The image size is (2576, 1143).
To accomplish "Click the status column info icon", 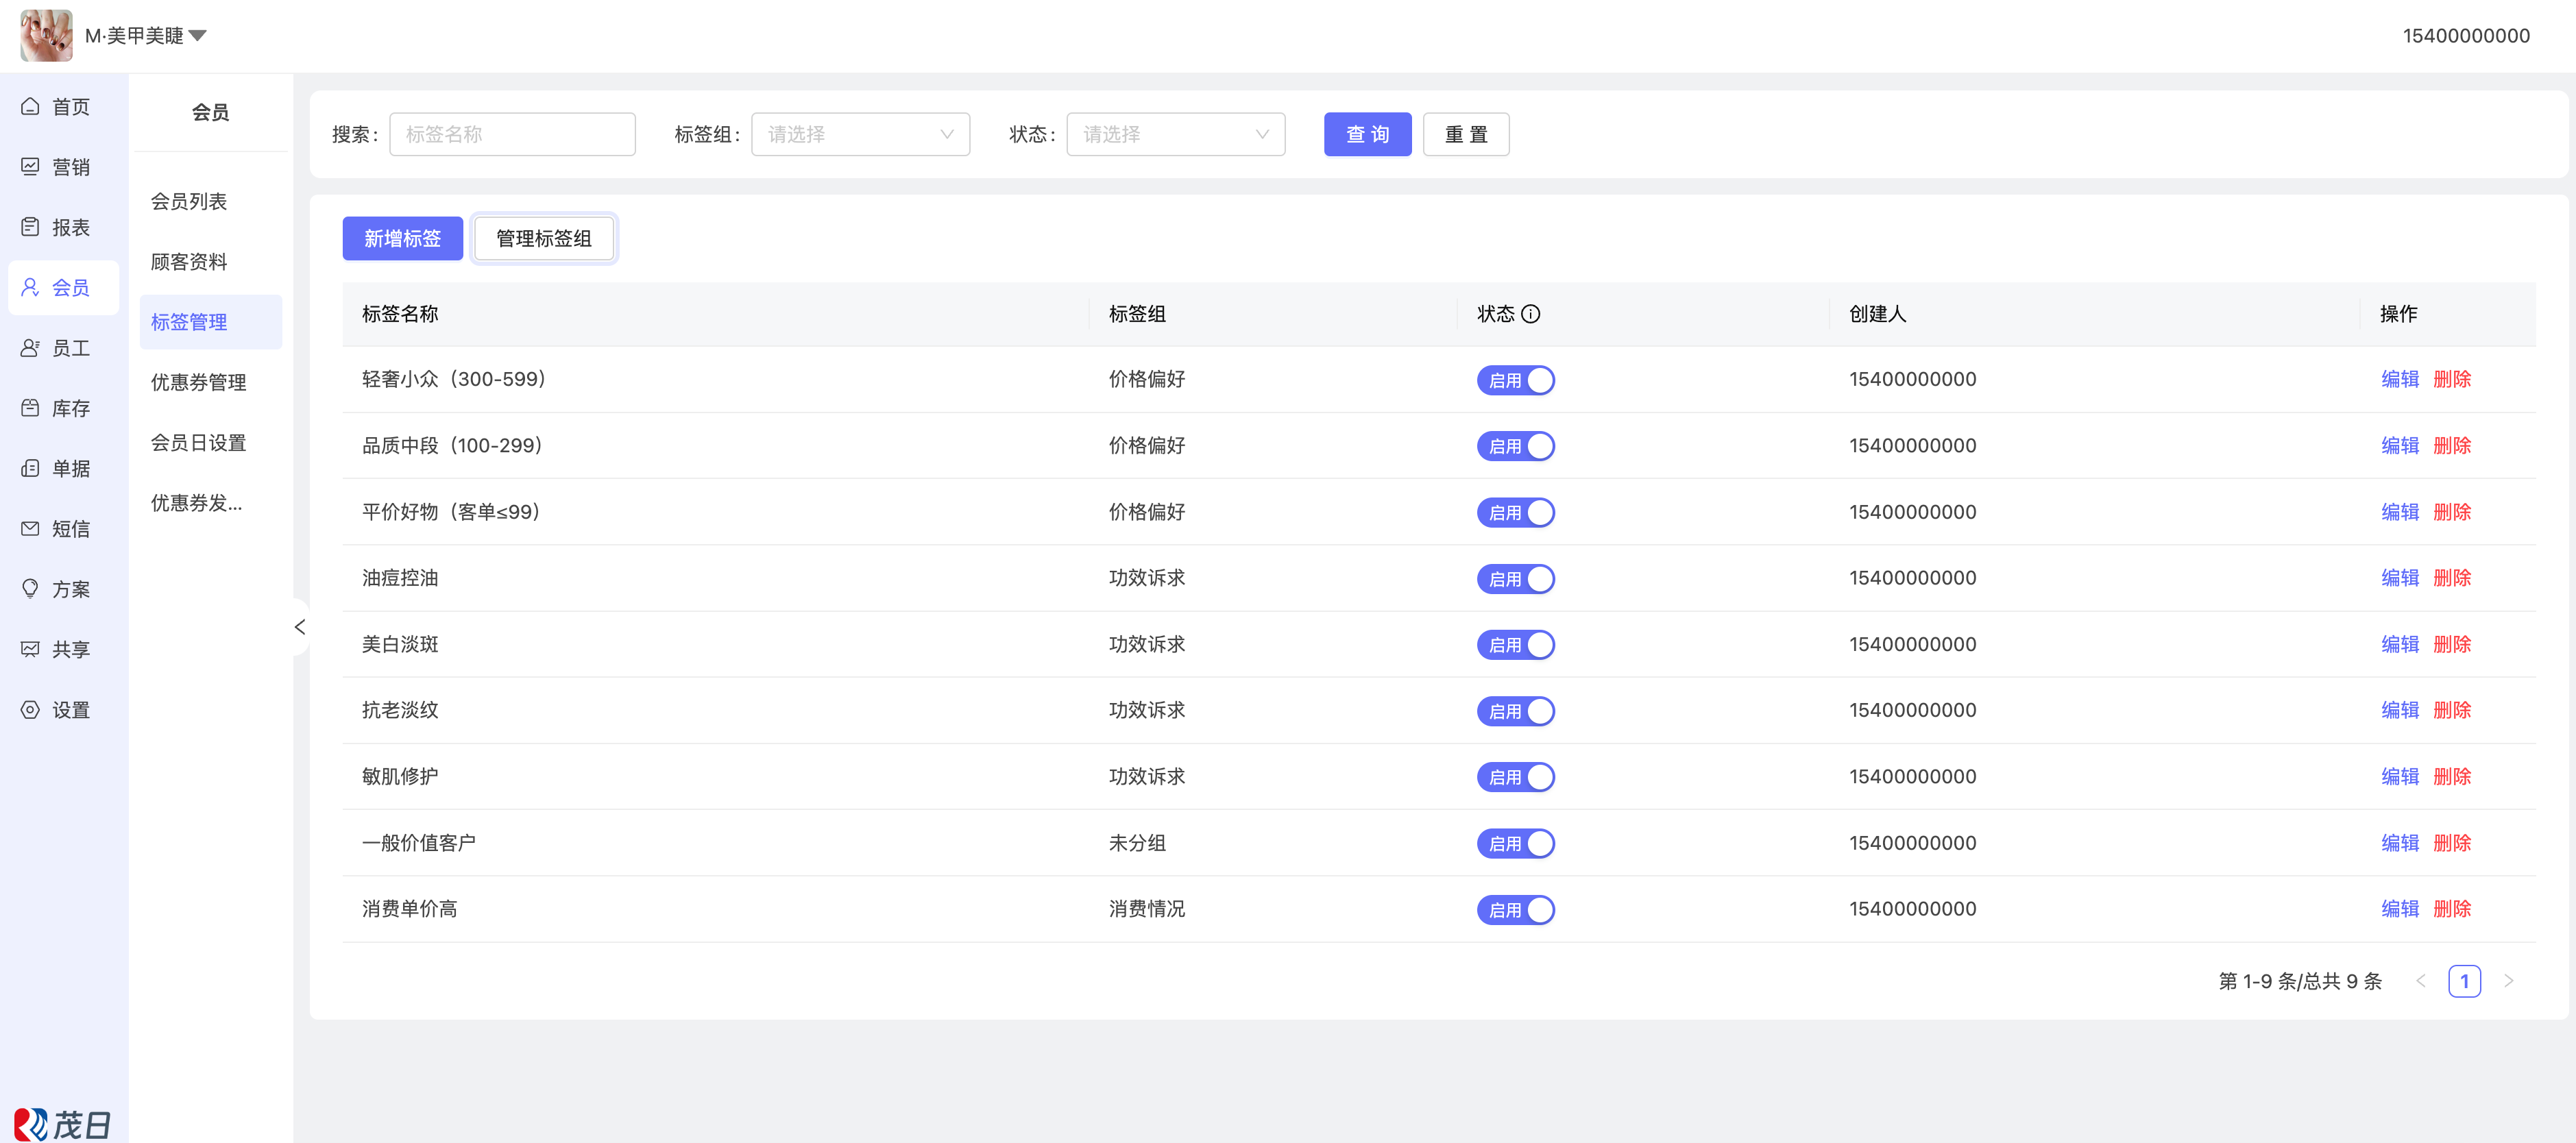I will pos(1530,314).
